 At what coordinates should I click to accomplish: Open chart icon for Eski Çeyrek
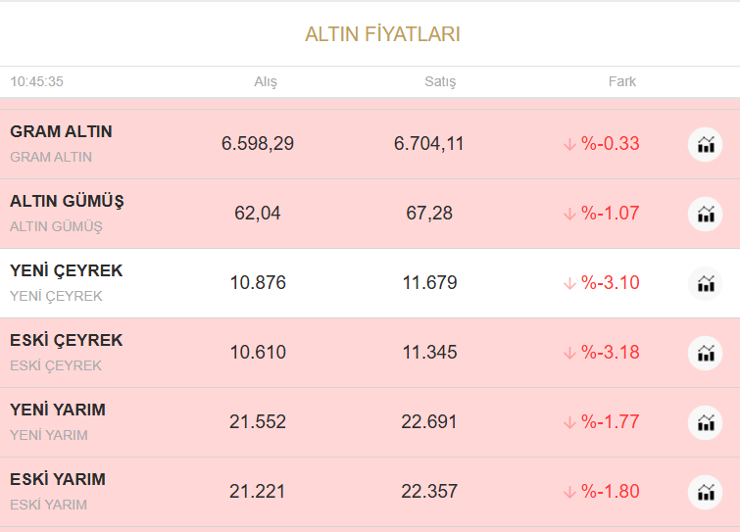click(x=705, y=353)
